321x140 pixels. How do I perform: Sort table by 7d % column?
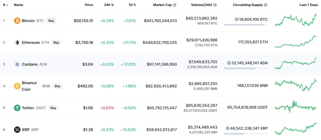tap(132, 5)
